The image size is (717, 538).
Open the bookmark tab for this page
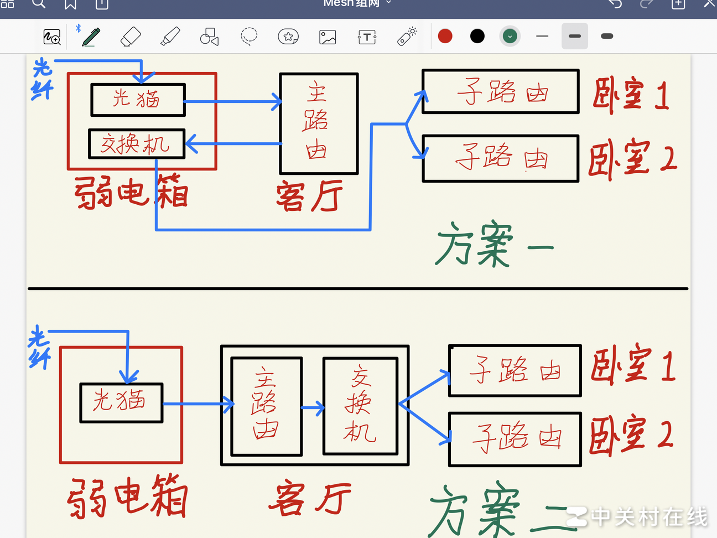pos(70,3)
